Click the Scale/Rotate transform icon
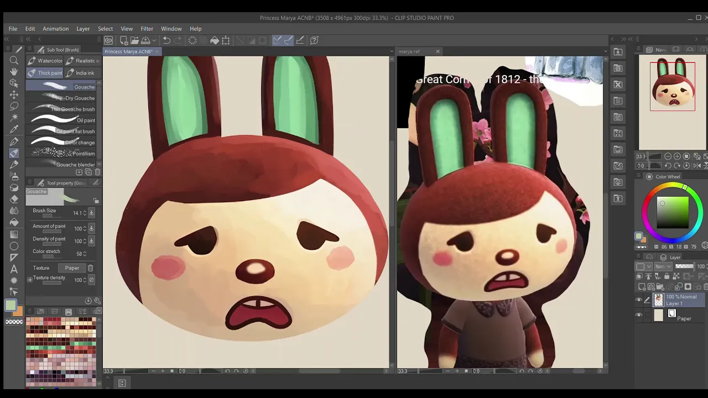The width and height of the screenshot is (708, 398). click(226, 40)
